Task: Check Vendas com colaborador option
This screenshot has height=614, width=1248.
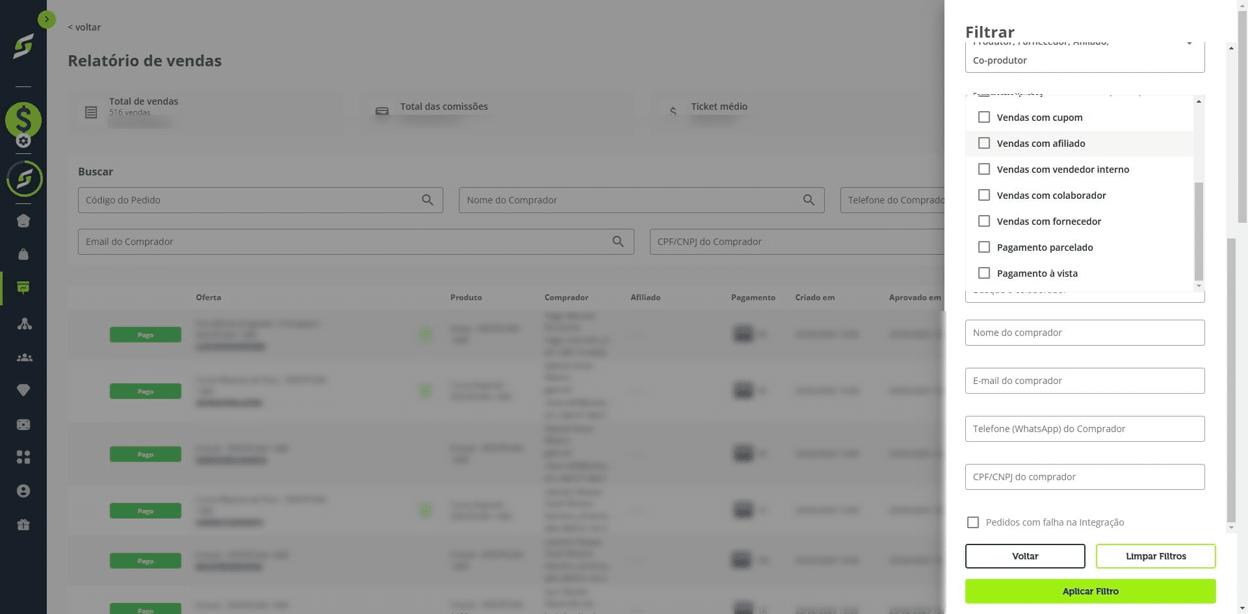Action: 984,195
